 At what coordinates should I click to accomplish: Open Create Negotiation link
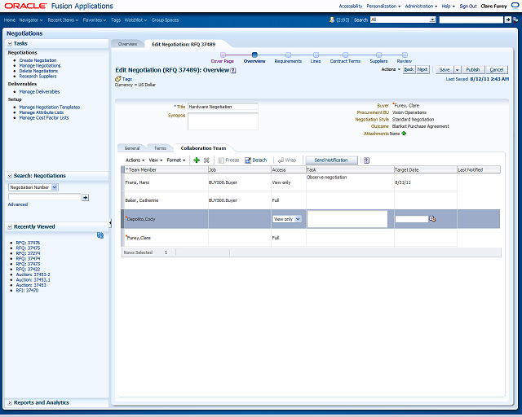(x=38, y=60)
